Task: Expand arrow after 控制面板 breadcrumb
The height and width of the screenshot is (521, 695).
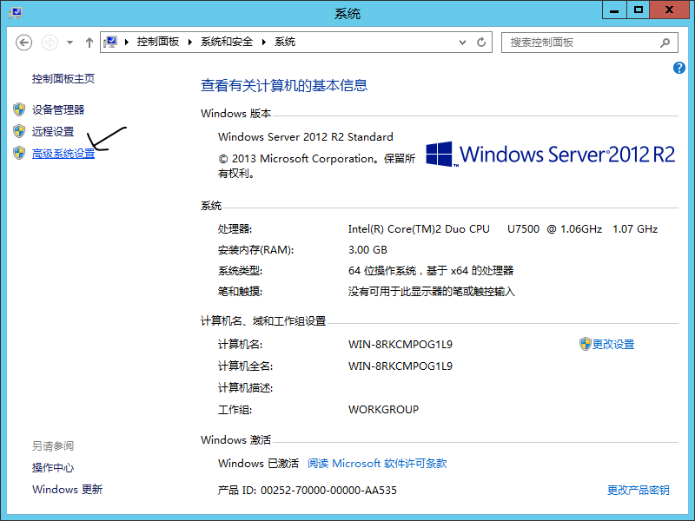Action: pos(190,42)
